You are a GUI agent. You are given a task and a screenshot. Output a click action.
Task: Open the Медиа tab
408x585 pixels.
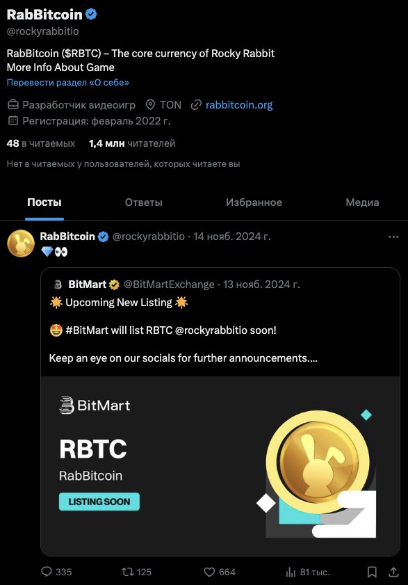[362, 202]
